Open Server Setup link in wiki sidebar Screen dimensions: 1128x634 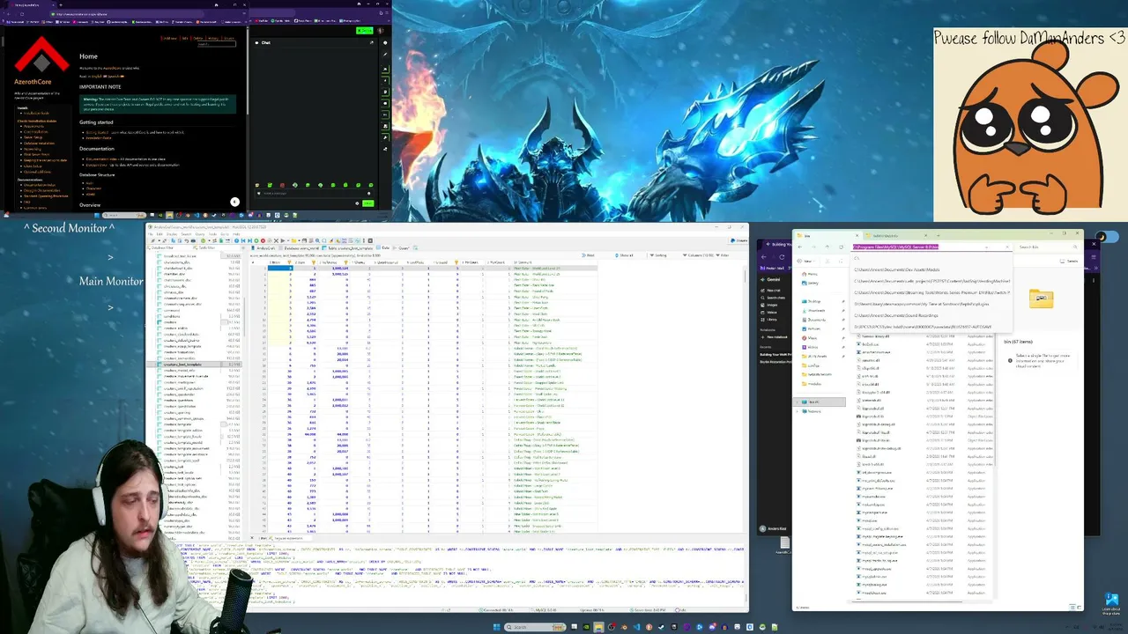33,137
